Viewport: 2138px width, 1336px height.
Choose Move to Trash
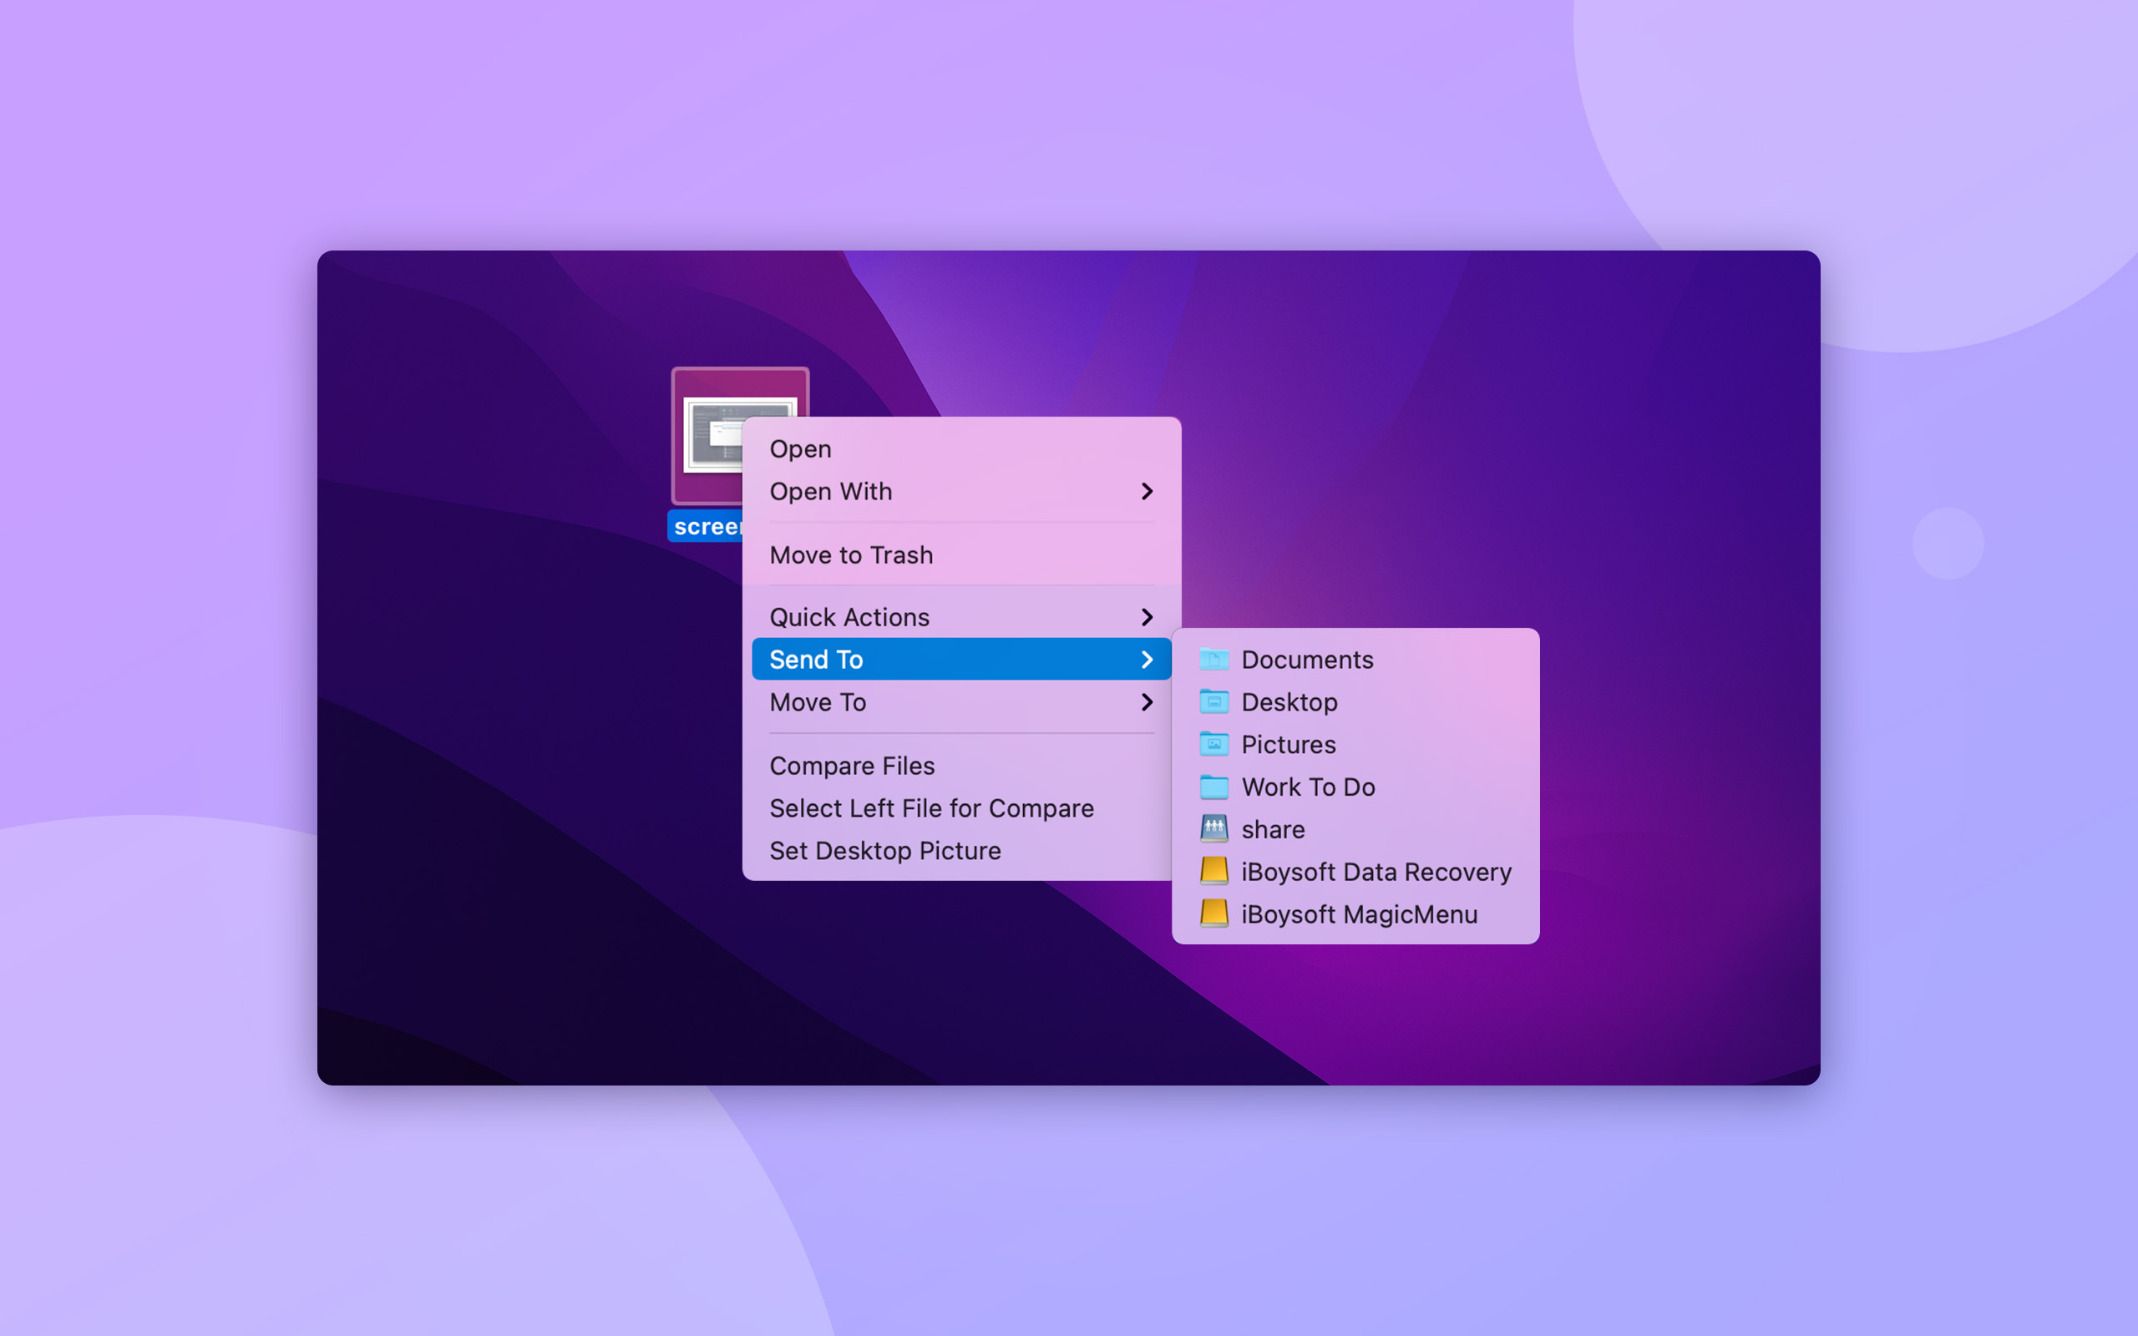coord(961,555)
